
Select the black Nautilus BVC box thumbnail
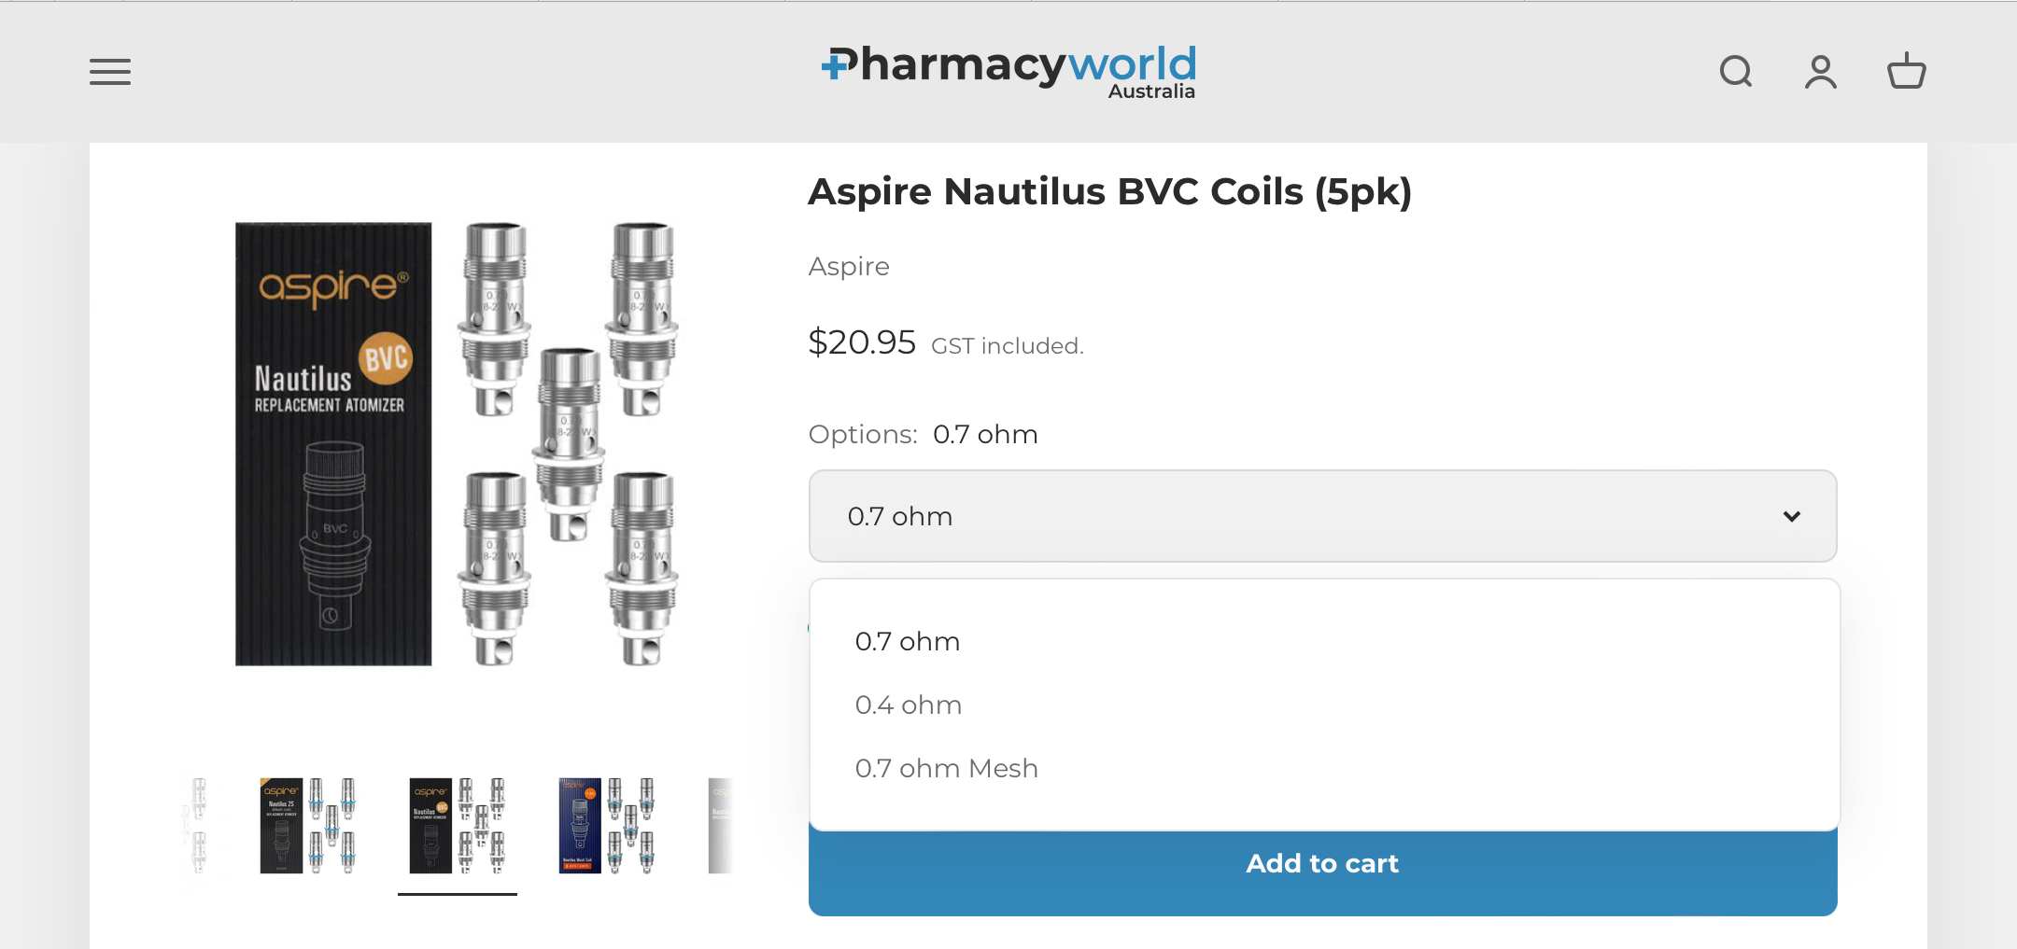click(x=458, y=826)
